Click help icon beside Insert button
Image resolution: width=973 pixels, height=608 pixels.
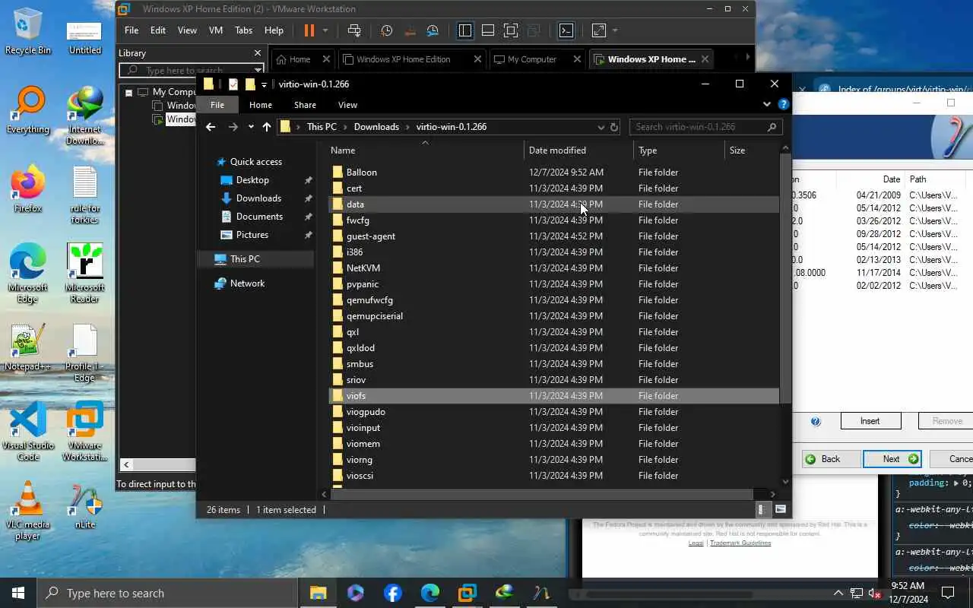(816, 421)
